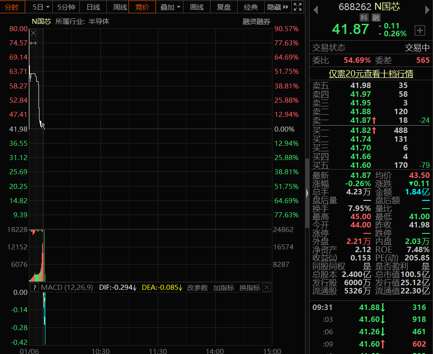Toggle the 隐藏 side panel button
Screen dimensions: 433x354
tap(278, 7)
